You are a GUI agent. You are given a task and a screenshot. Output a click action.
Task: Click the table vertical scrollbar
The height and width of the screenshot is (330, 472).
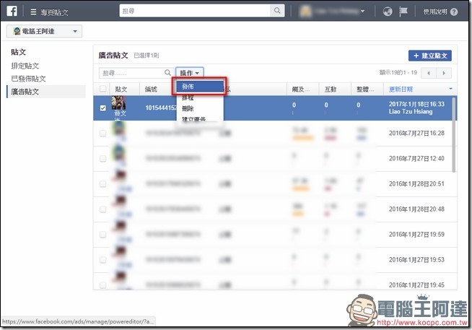pos(454,134)
